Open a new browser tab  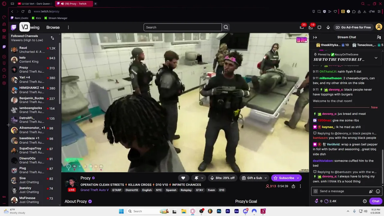click(95, 4)
